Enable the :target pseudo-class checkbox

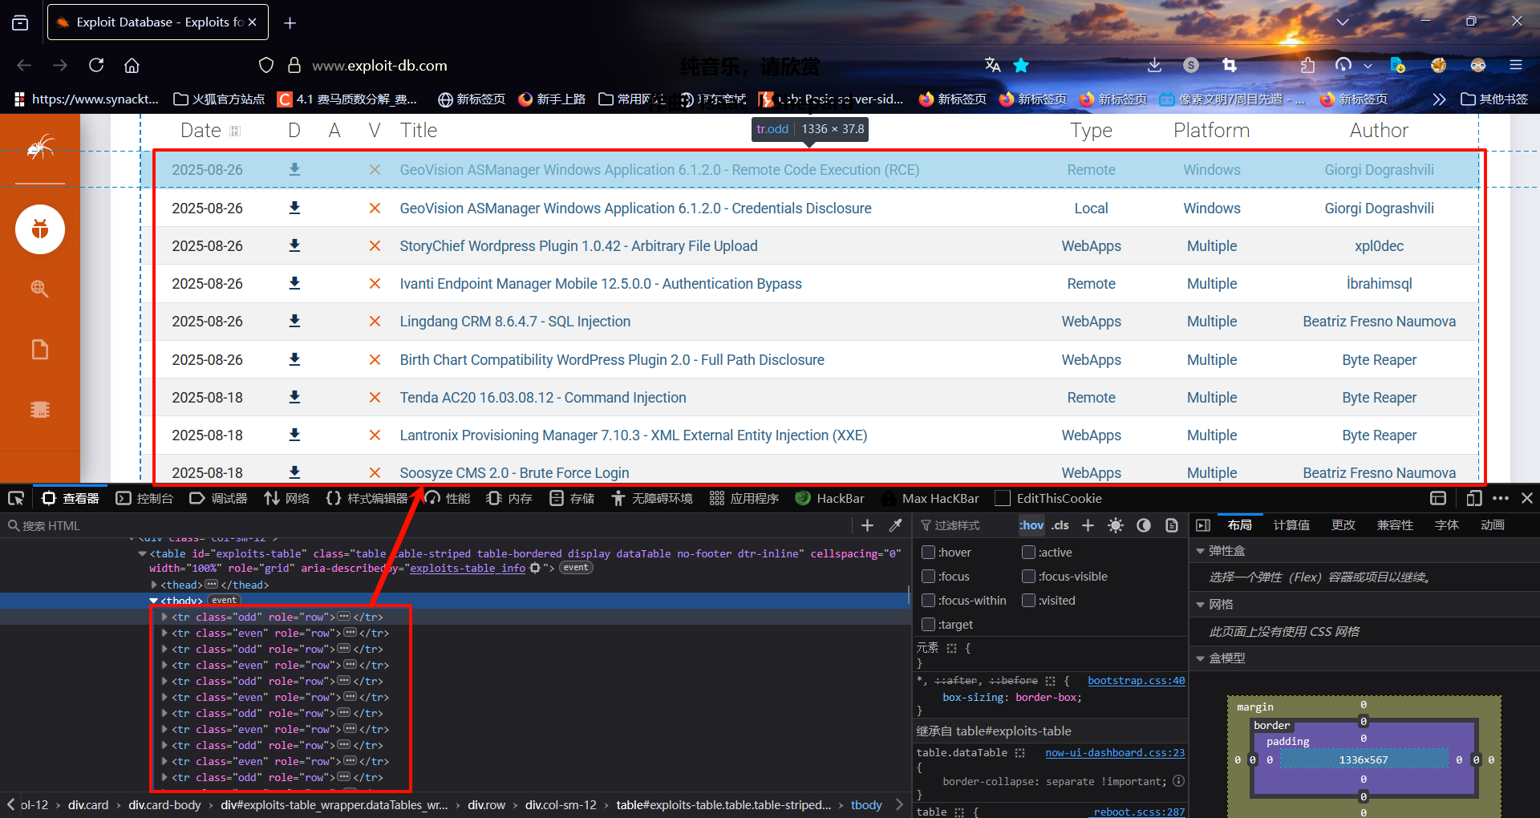928,624
